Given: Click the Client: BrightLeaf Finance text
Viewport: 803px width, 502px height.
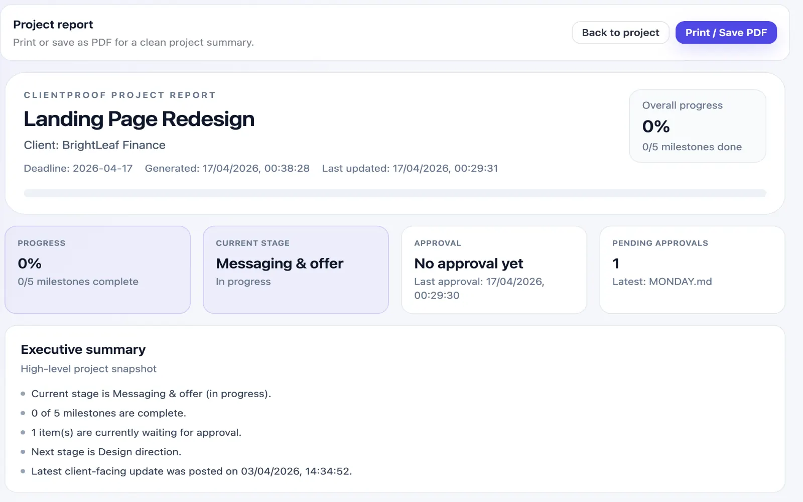Looking at the screenshot, I should click(x=95, y=145).
